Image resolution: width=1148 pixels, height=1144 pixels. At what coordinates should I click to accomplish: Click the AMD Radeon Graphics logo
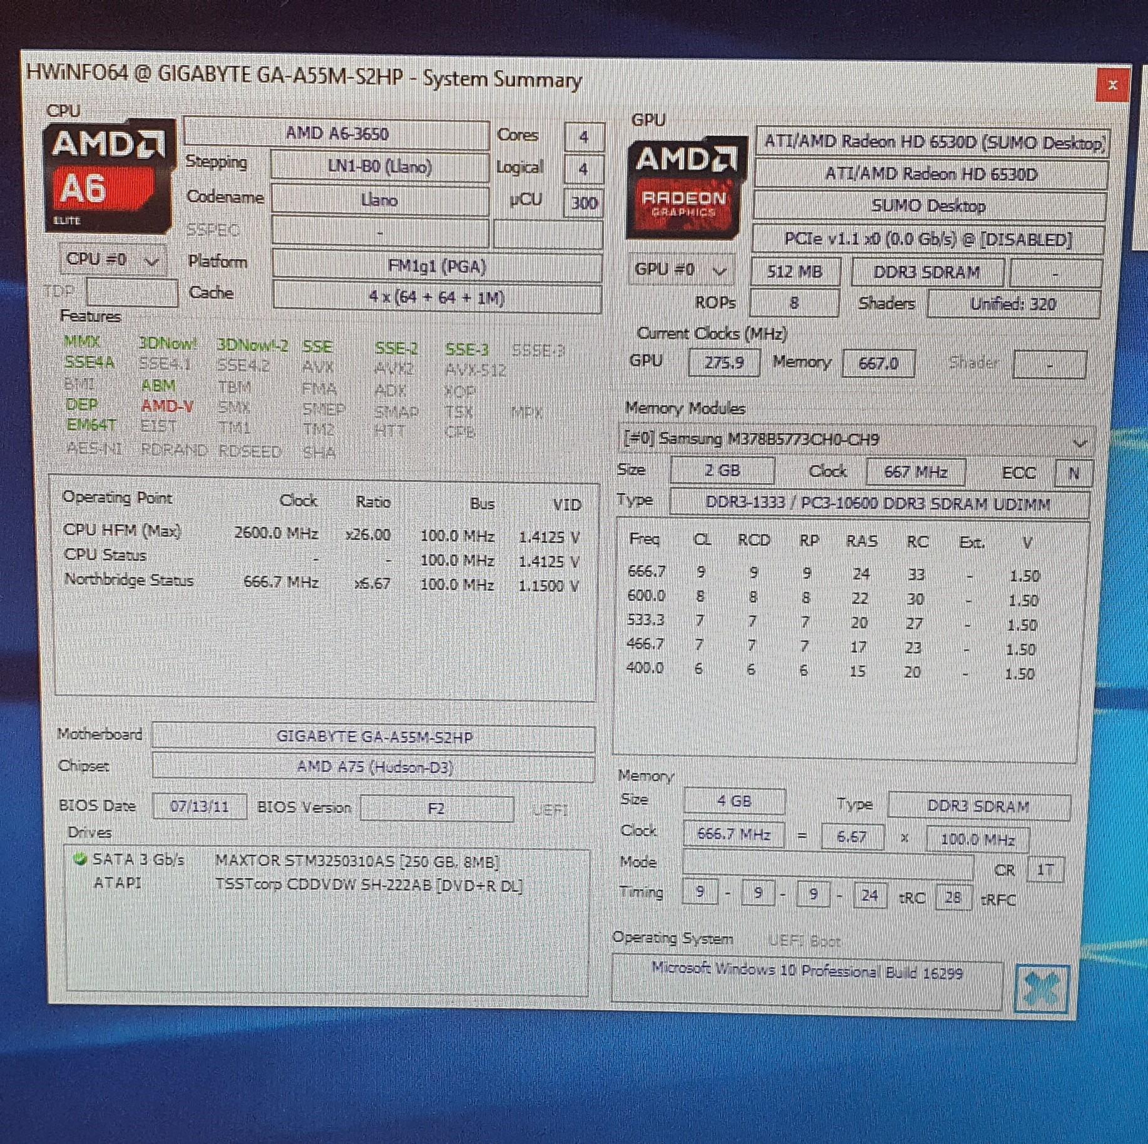687,187
